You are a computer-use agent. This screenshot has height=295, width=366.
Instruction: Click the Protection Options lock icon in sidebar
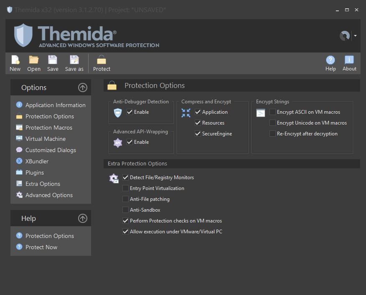coord(19,116)
